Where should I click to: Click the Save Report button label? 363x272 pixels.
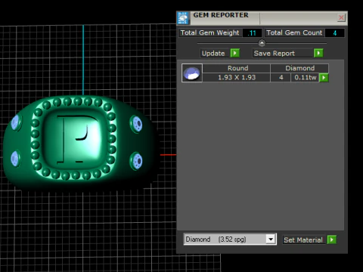tap(275, 54)
